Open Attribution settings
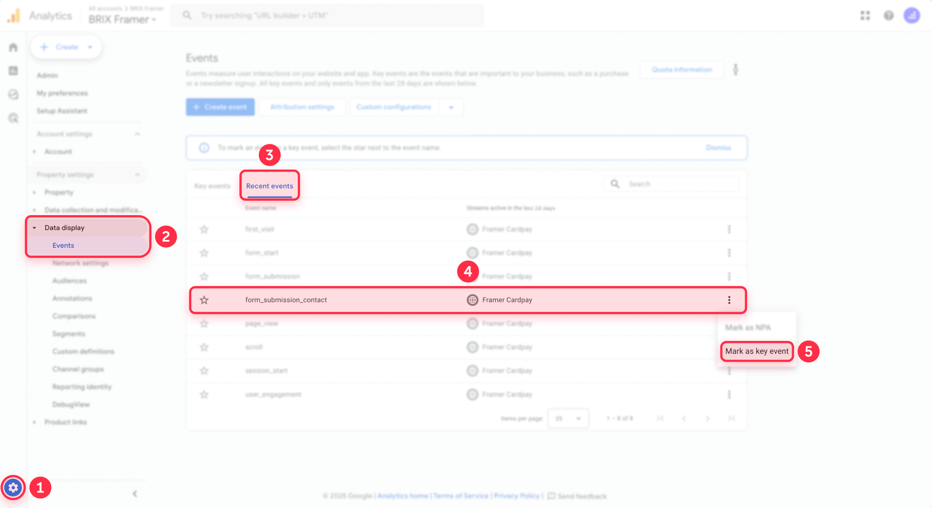The height and width of the screenshot is (508, 932). tap(302, 107)
